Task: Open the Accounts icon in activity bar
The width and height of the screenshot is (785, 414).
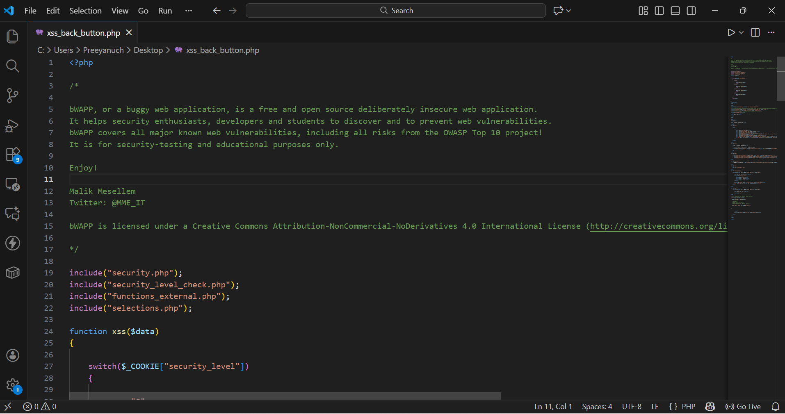Action: tap(13, 355)
